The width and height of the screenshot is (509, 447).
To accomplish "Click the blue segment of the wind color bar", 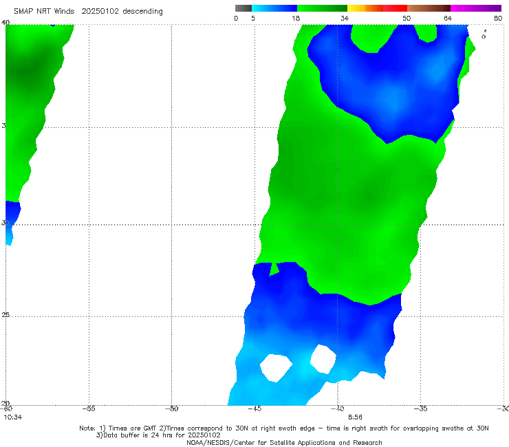I will (x=274, y=8).
